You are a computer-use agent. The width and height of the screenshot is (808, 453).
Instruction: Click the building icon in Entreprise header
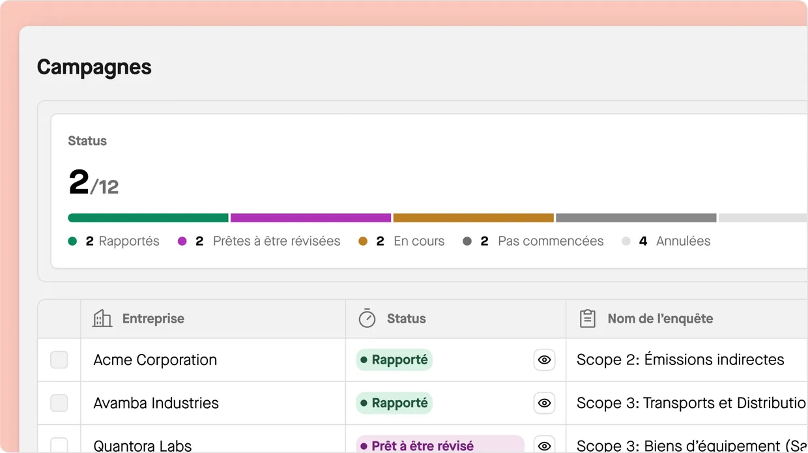point(102,319)
